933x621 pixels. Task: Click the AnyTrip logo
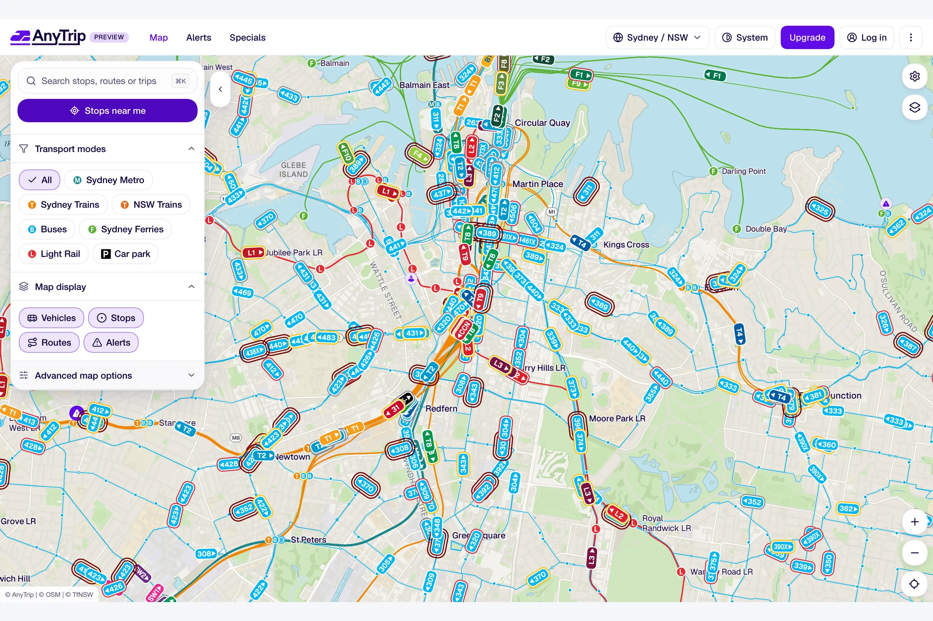[48, 37]
